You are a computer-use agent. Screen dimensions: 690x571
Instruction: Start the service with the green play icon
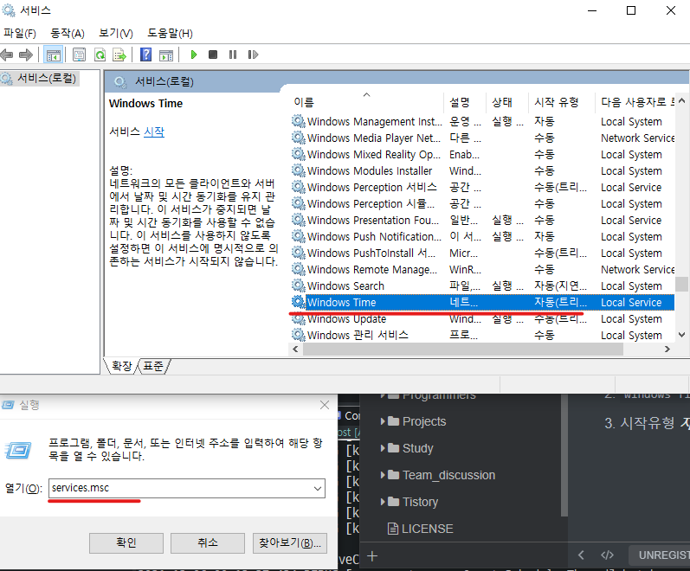[x=193, y=55]
